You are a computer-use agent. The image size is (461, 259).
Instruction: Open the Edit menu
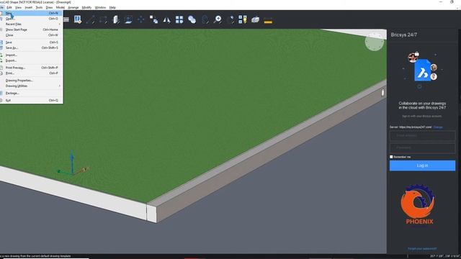(x=9, y=7)
